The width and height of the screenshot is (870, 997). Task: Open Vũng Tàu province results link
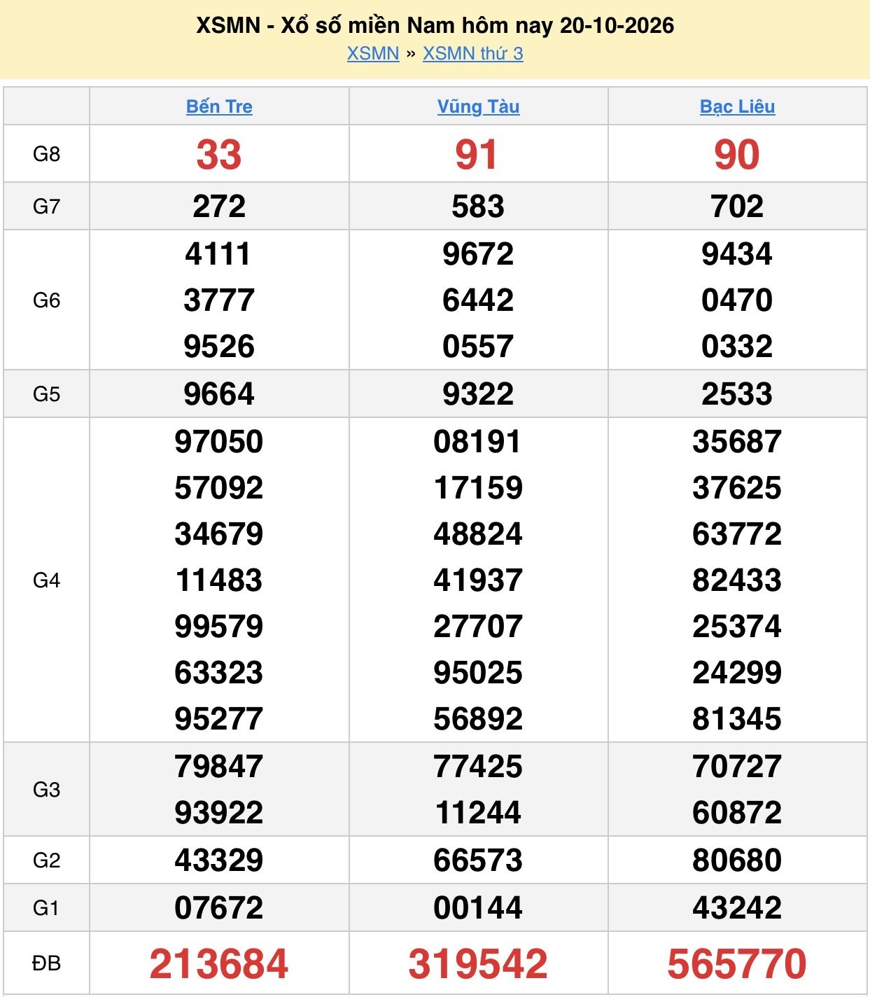coord(478,106)
